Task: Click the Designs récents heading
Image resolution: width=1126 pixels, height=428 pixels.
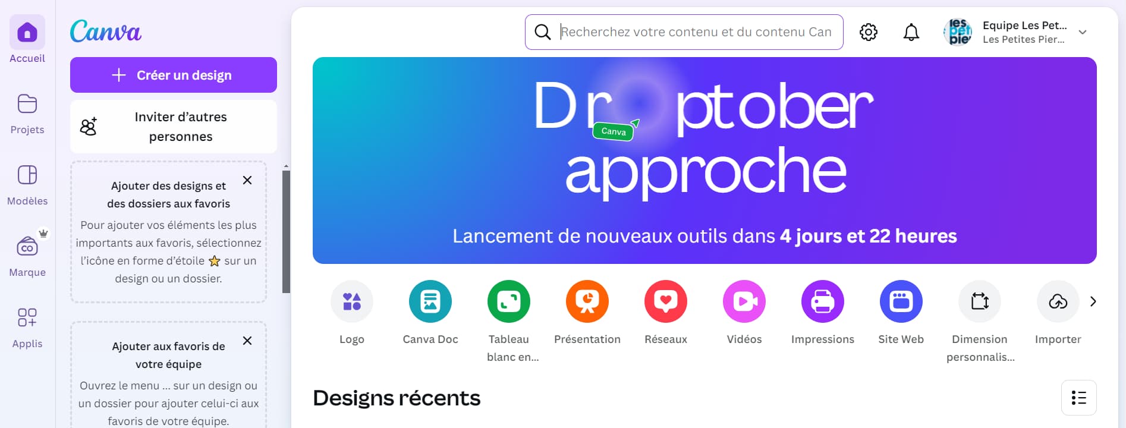Action: pyautogui.click(x=397, y=398)
